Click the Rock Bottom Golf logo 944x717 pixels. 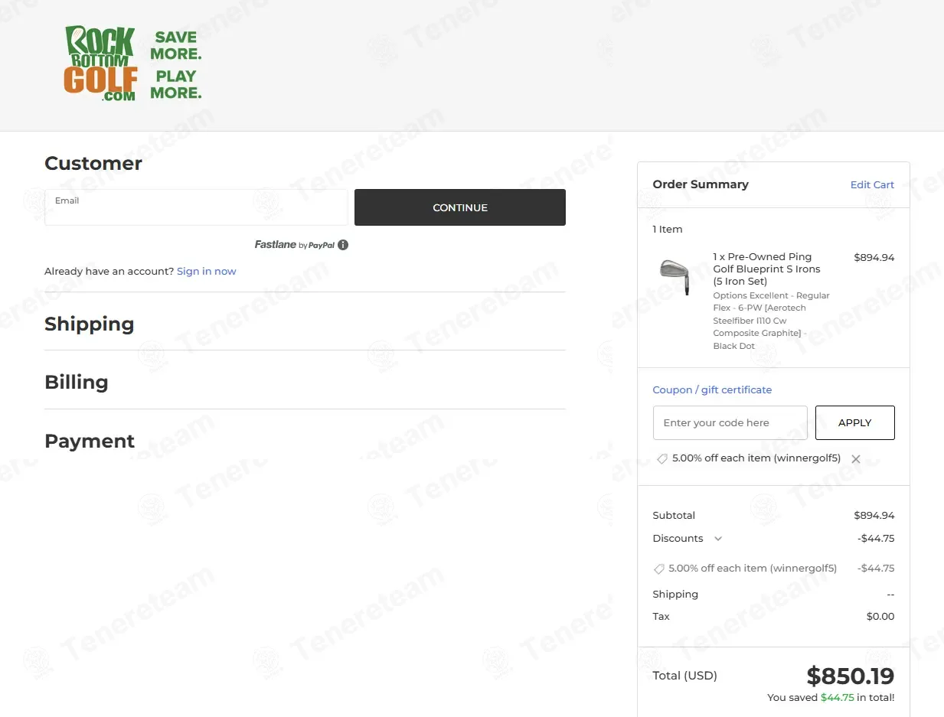100,64
